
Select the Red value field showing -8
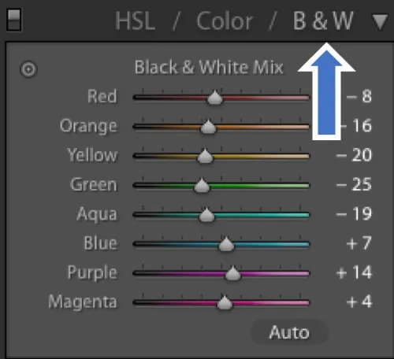359,96
